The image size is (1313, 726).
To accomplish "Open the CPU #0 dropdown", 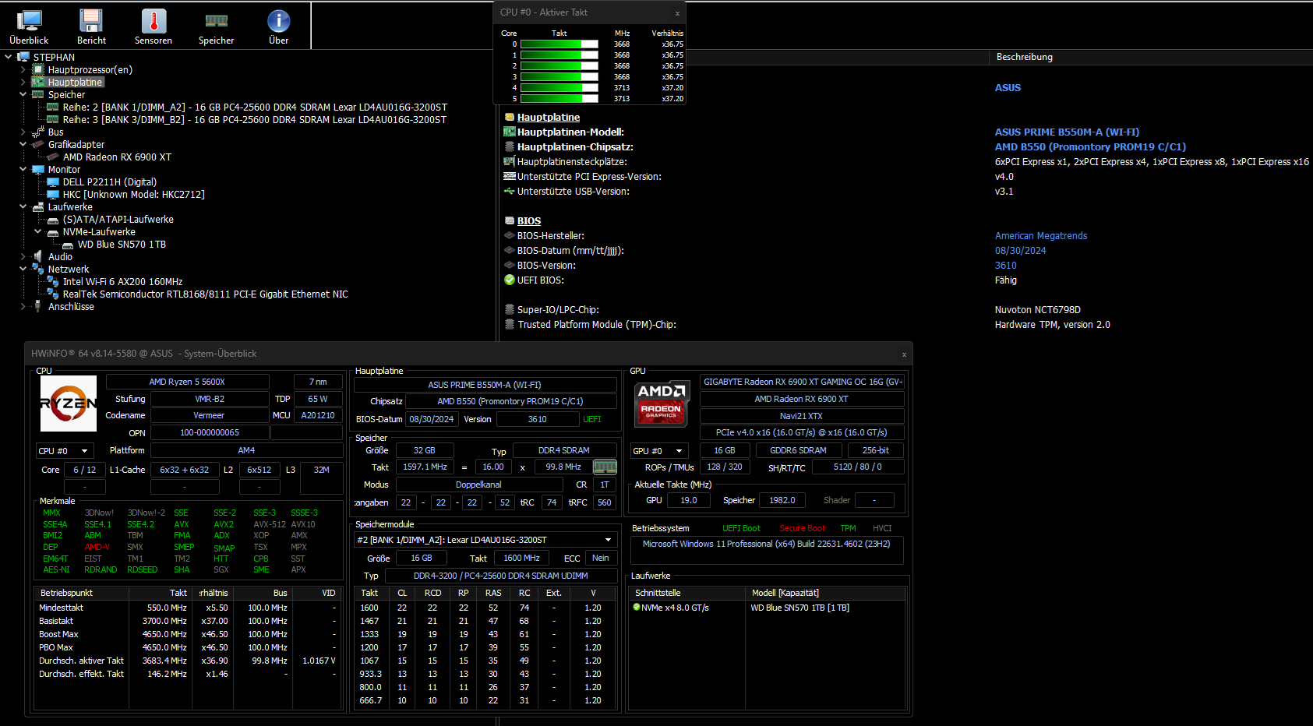I will click(65, 450).
